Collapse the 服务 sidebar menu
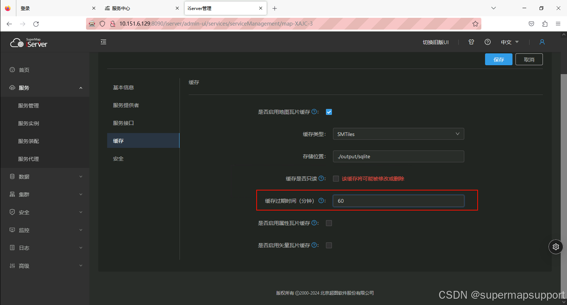Image resolution: width=567 pixels, height=305 pixels. point(45,88)
